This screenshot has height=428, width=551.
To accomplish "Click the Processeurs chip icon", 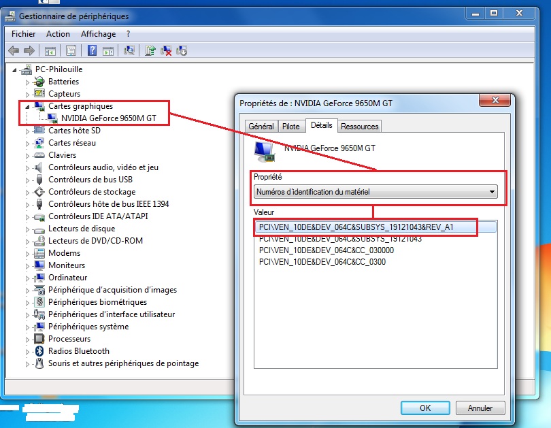I will (39, 339).
